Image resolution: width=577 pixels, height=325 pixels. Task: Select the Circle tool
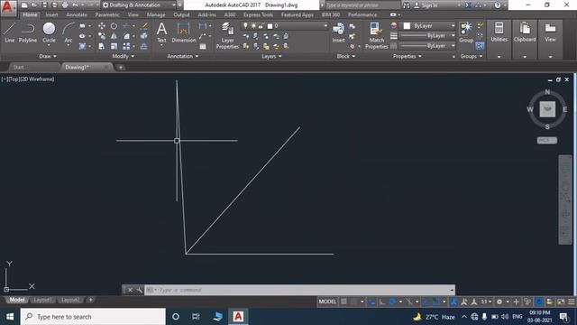tap(49, 32)
